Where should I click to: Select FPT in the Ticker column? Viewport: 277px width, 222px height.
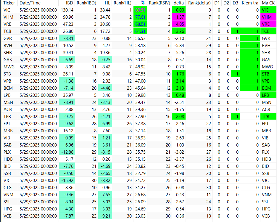click(x=7, y=123)
